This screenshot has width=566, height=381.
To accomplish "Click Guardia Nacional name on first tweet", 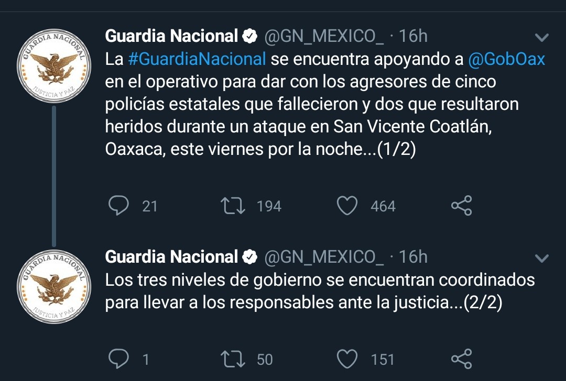I will click(171, 36).
